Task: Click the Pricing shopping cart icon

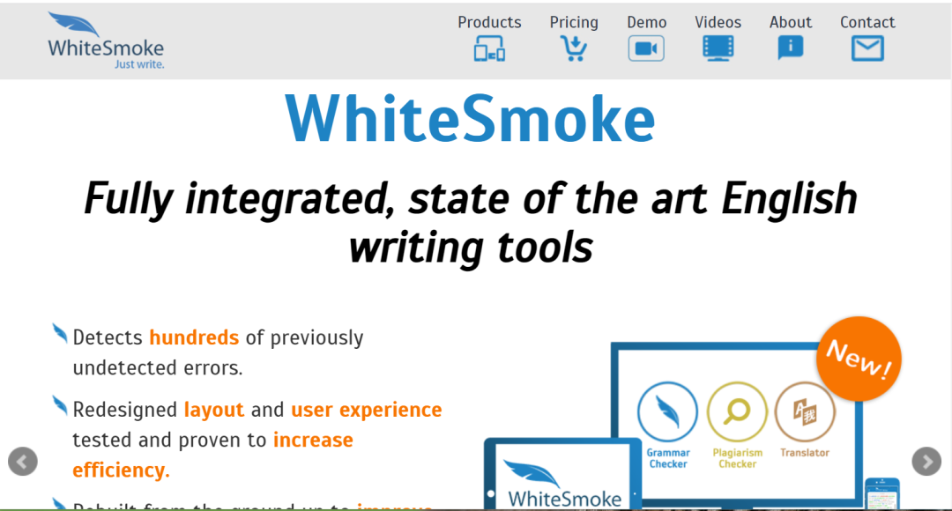Action: [x=574, y=48]
